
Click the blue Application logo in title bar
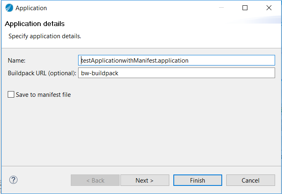9,8
